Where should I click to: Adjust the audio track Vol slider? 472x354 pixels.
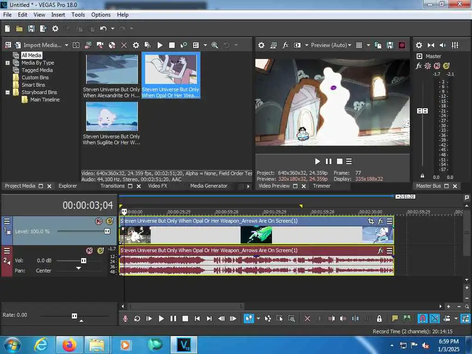coord(84,261)
